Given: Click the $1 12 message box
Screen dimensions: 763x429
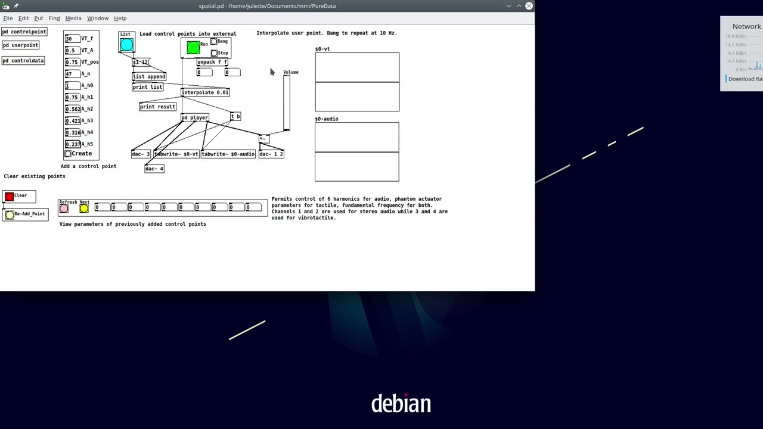Looking at the screenshot, I should click(141, 63).
